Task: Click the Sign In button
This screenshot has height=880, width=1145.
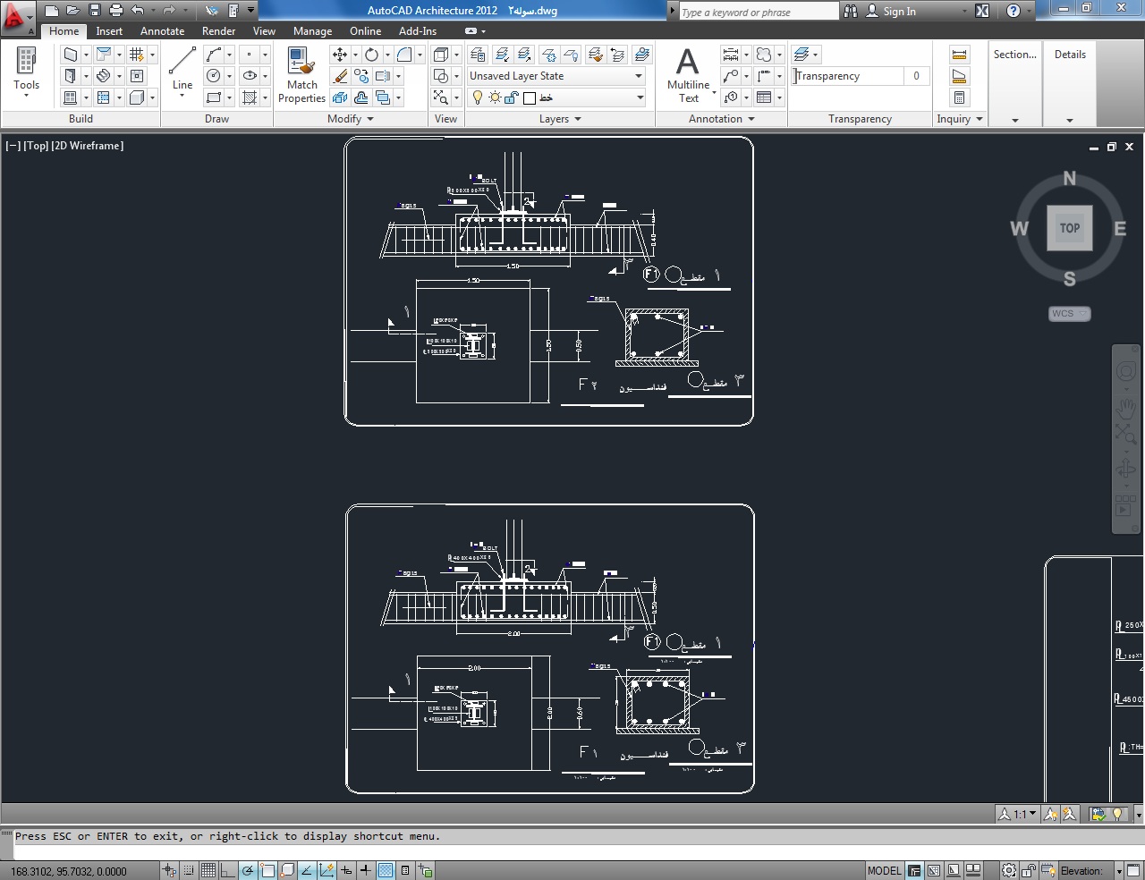Action: pyautogui.click(x=899, y=12)
